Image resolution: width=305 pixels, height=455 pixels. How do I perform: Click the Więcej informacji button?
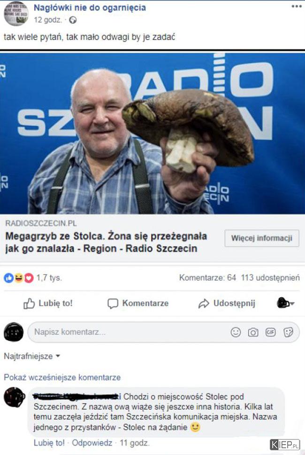tap(262, 238)
